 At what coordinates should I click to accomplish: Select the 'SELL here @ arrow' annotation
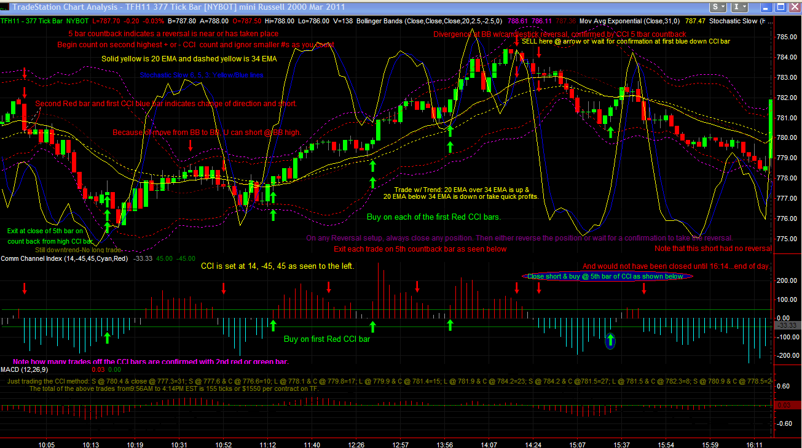[626, 41]
